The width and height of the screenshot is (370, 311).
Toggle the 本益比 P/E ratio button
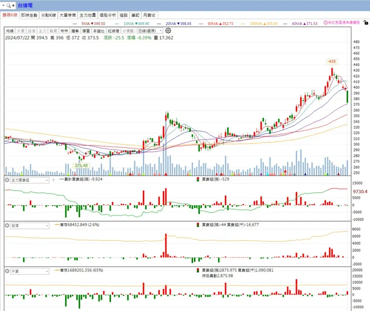tap(98, 31)
